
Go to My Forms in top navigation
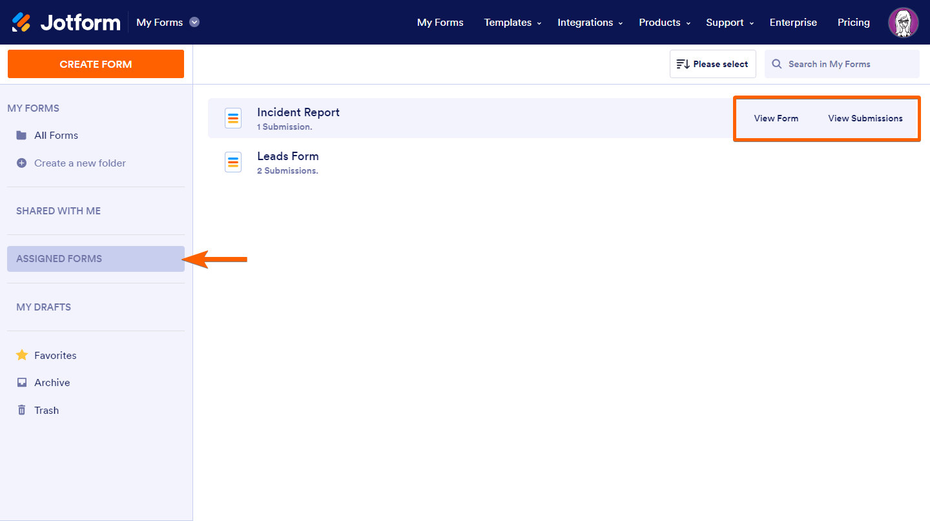(x=440, y=23)
